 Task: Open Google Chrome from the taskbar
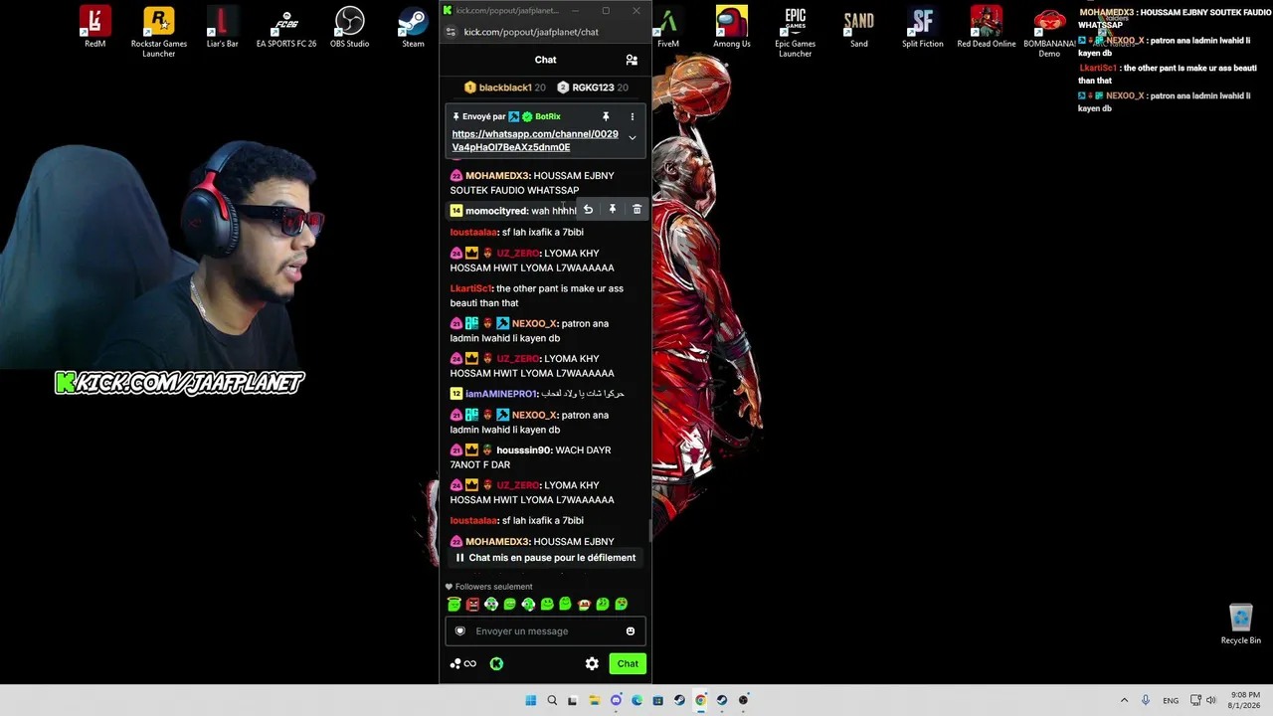[x=700, y=700]
